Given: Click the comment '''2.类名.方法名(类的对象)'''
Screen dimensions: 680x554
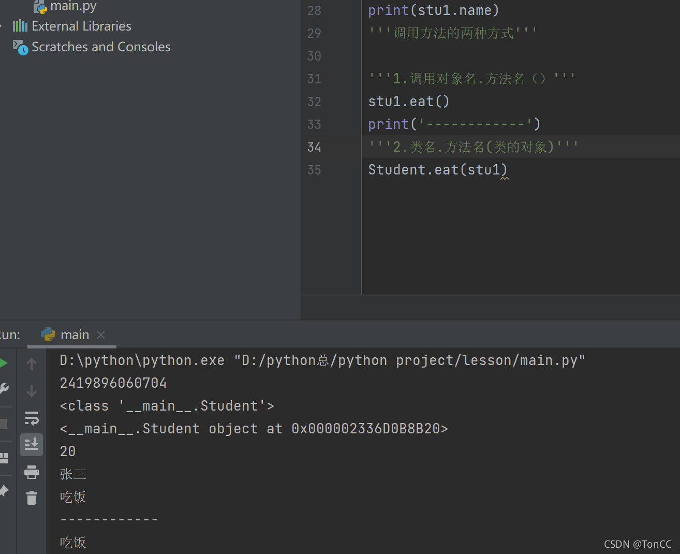Looking at the screenshot, I should click(474, 147).
